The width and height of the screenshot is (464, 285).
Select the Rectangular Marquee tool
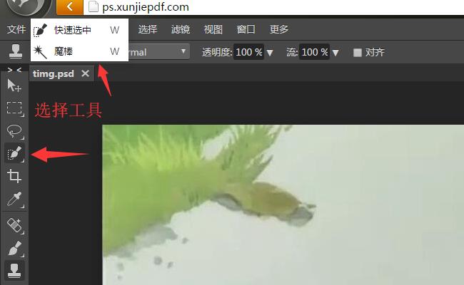pos(14,108)
